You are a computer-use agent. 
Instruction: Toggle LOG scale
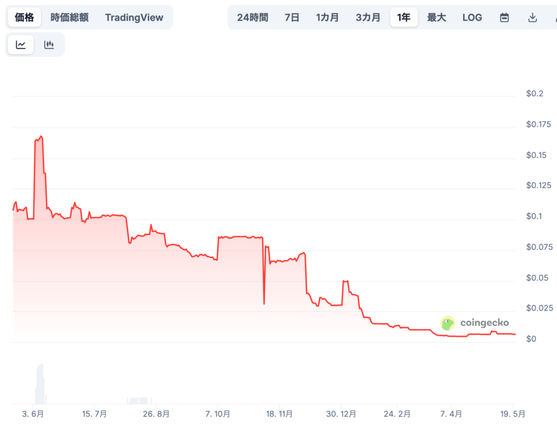pyautogui.click(x=472, y=17)
